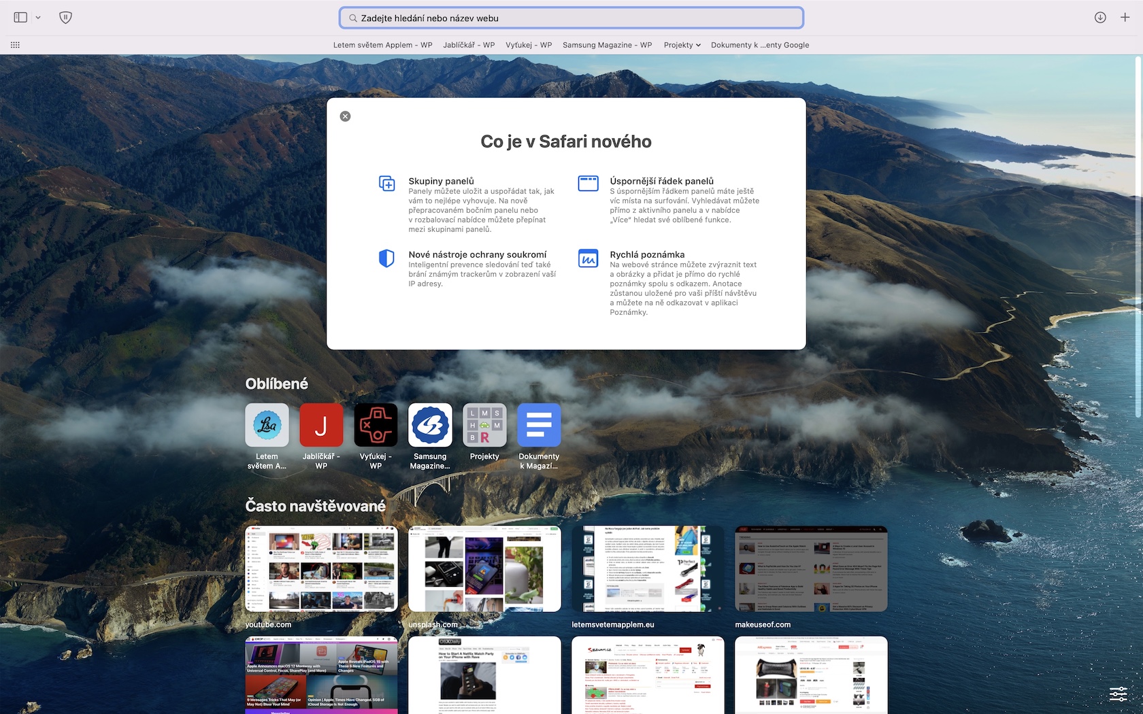
Task: Show the favorites grid icon
Action: [x=15, y=45]
